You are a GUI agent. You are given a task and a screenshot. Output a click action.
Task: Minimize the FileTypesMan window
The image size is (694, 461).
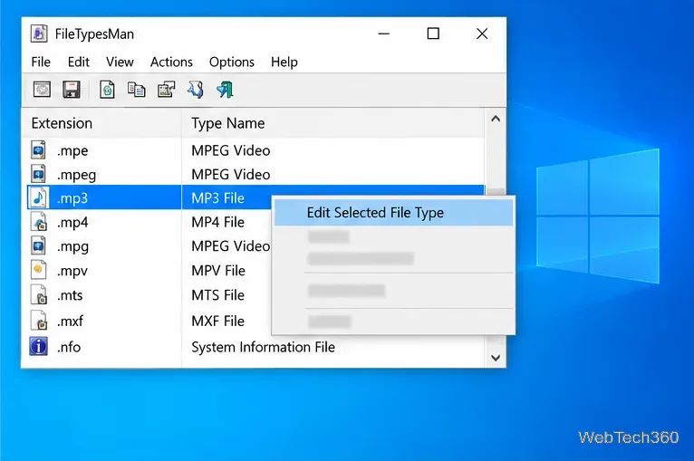pyautogui.click(x=384, y=34)
